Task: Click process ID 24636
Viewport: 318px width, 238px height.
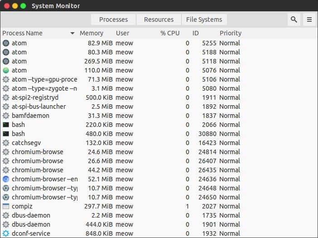Action: point(207,179)
